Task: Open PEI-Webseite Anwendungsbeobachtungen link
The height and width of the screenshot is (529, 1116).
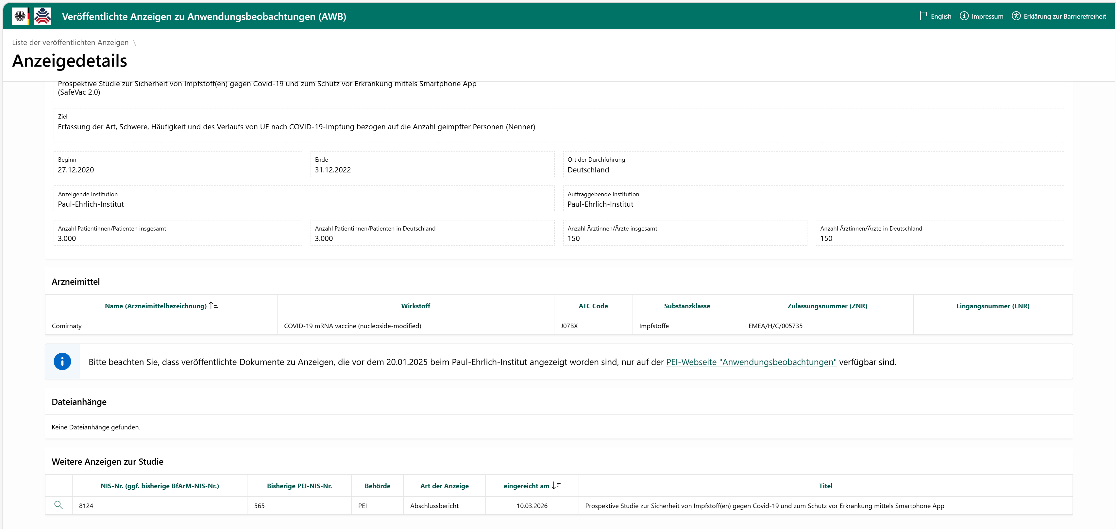Action: pos(751,362)
